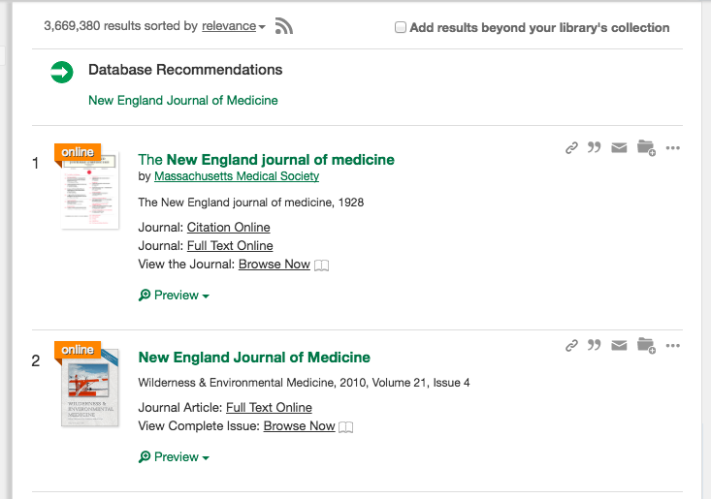Viewport: 711px width, 499px height.
Task: Enable Add results beyond your library's collection
Action: coord(401,28)
